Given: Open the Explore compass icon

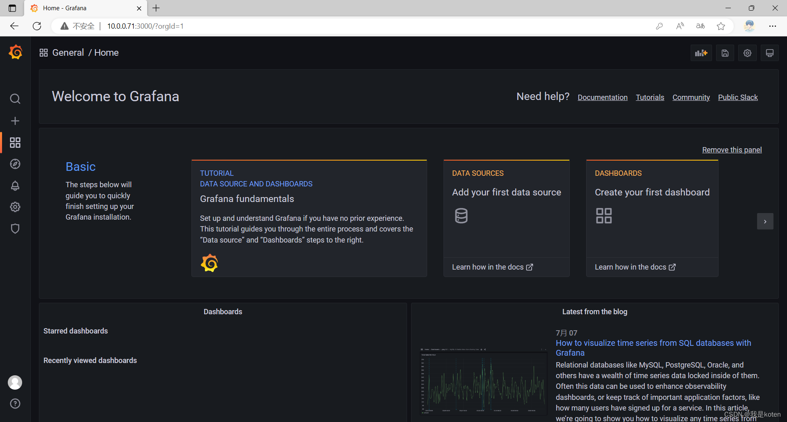Looking at the screenshot, I should (x=15, y=164).
